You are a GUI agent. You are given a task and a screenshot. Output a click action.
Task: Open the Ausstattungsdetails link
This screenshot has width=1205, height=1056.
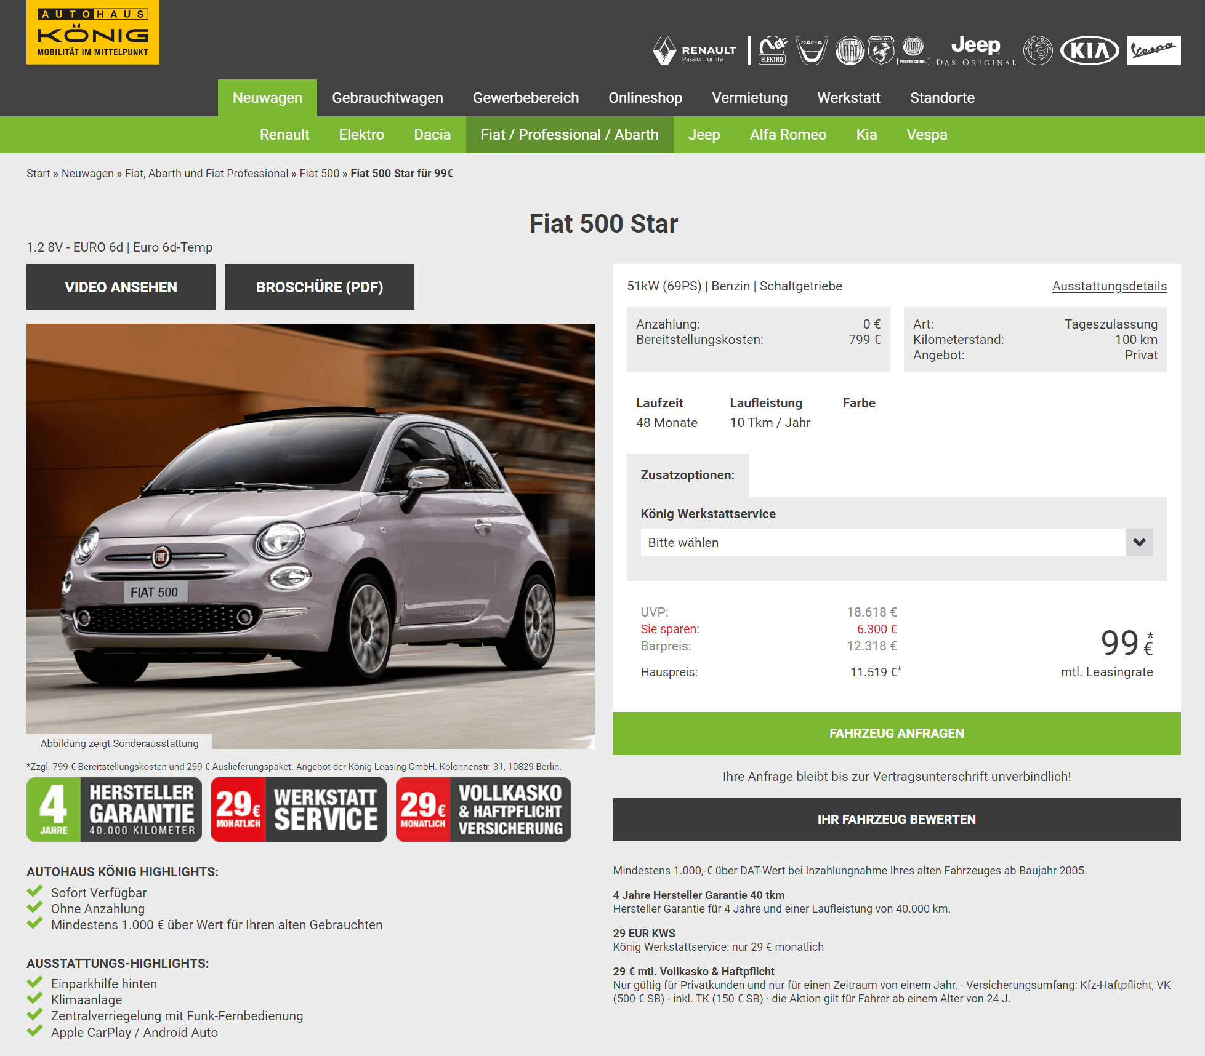pos(1109,286)
